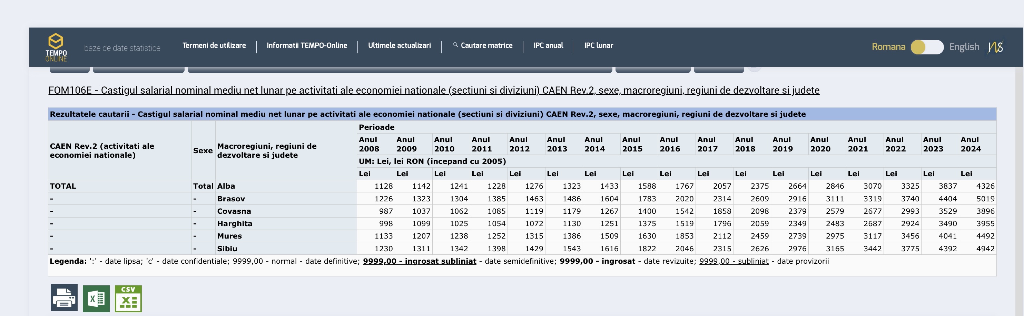Viewport: 1024px width, 316px height.
Task: Go to Ultimele actualizari
Action: pos(399,45)
